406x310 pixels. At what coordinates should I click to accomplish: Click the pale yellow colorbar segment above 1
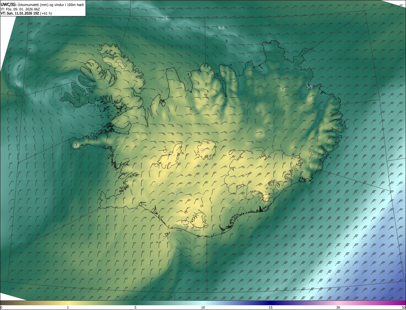click(x=68, y=303)
